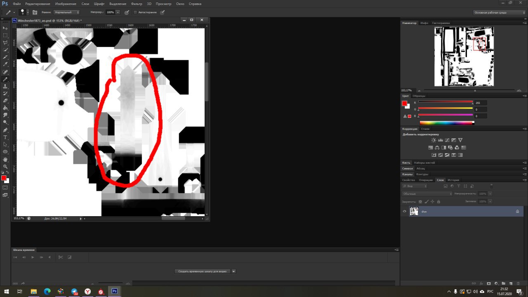
Task: Select the Move tool
Action: (5, 28)
